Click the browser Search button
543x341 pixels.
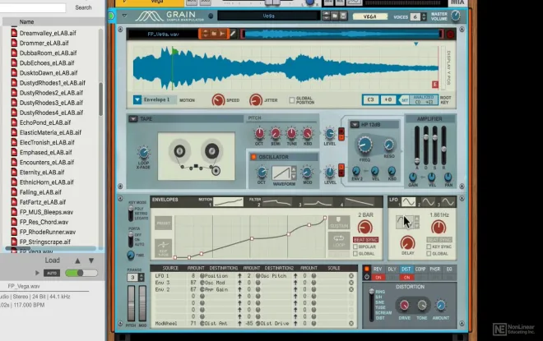click(x=83, y=7)
